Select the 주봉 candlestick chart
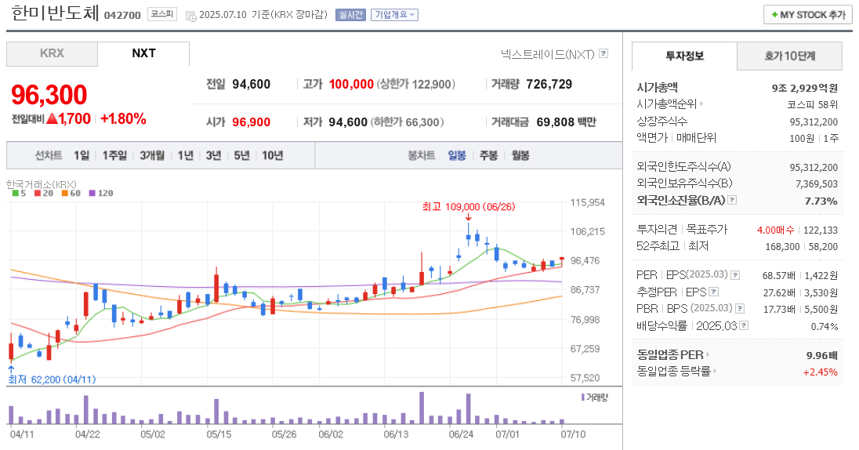 pos(488,156)
